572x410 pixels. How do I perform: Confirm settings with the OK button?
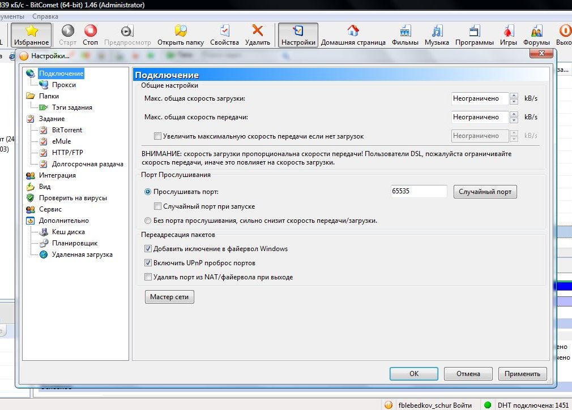(x=414, y=374)
